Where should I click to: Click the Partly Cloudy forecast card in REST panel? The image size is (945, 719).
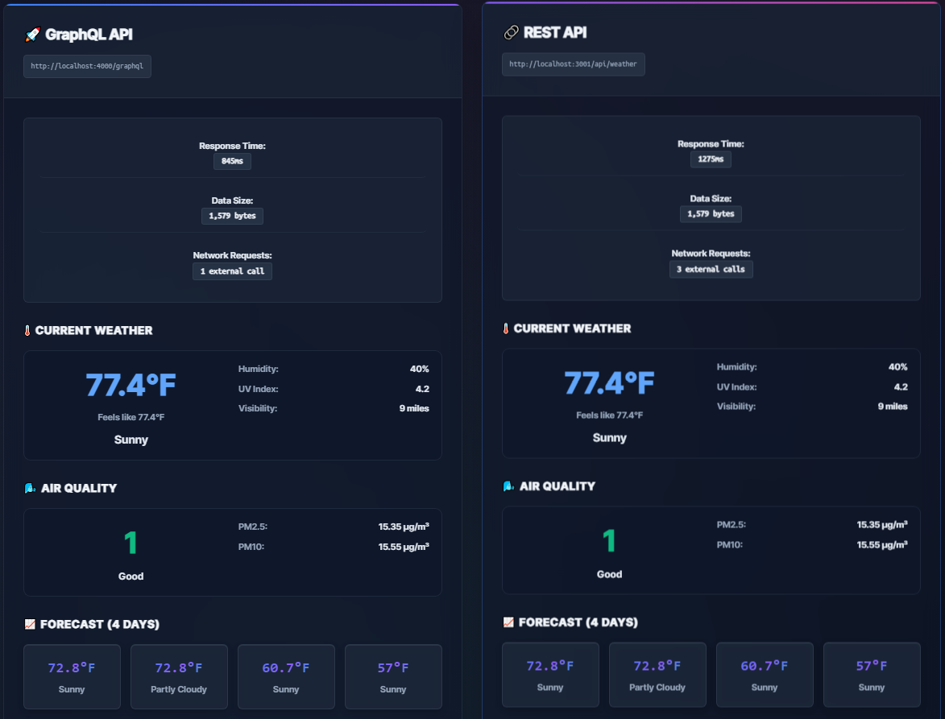point(657,675)
